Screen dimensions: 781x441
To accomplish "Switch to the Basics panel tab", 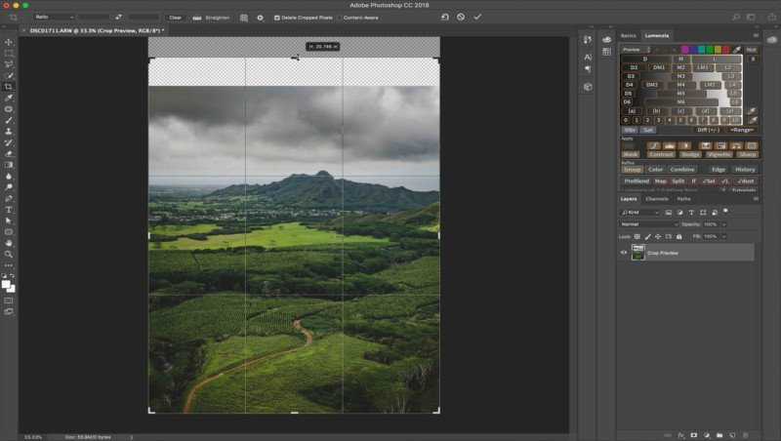I will pos(629,35).
